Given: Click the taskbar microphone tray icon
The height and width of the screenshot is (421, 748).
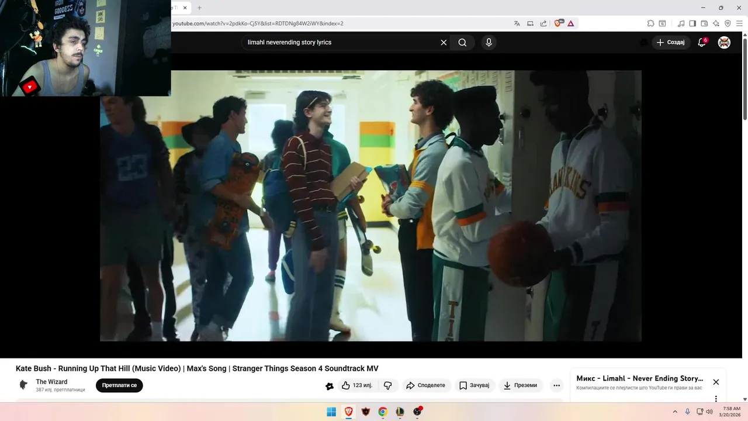Looking at the screenshot, I should tap(688, 412).
